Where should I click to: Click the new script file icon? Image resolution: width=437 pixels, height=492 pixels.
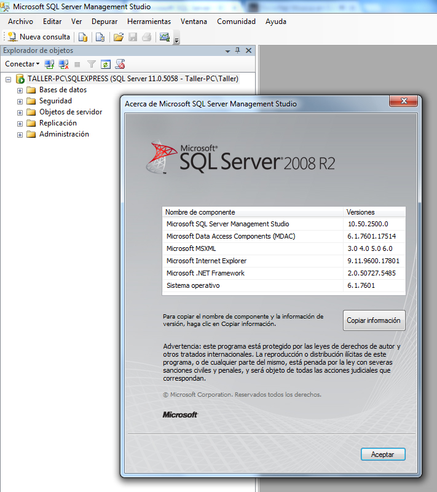pyautogui.click(x=100, y=38)
